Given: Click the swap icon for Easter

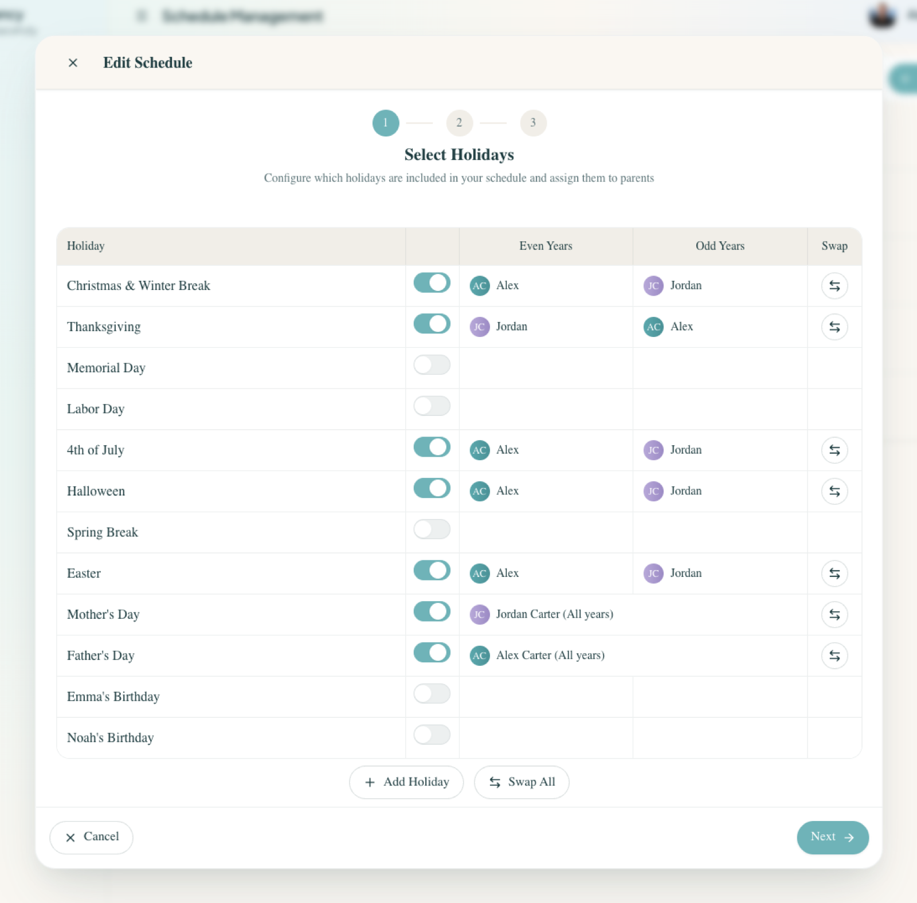Looking at the screenshot, I should coord(834,573).
